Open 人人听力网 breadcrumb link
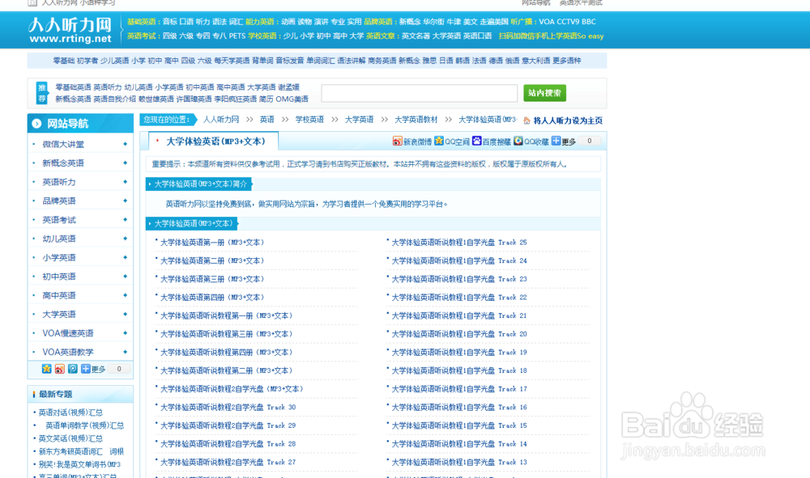This screenshot has width=810, height=478. click(221, 120)
